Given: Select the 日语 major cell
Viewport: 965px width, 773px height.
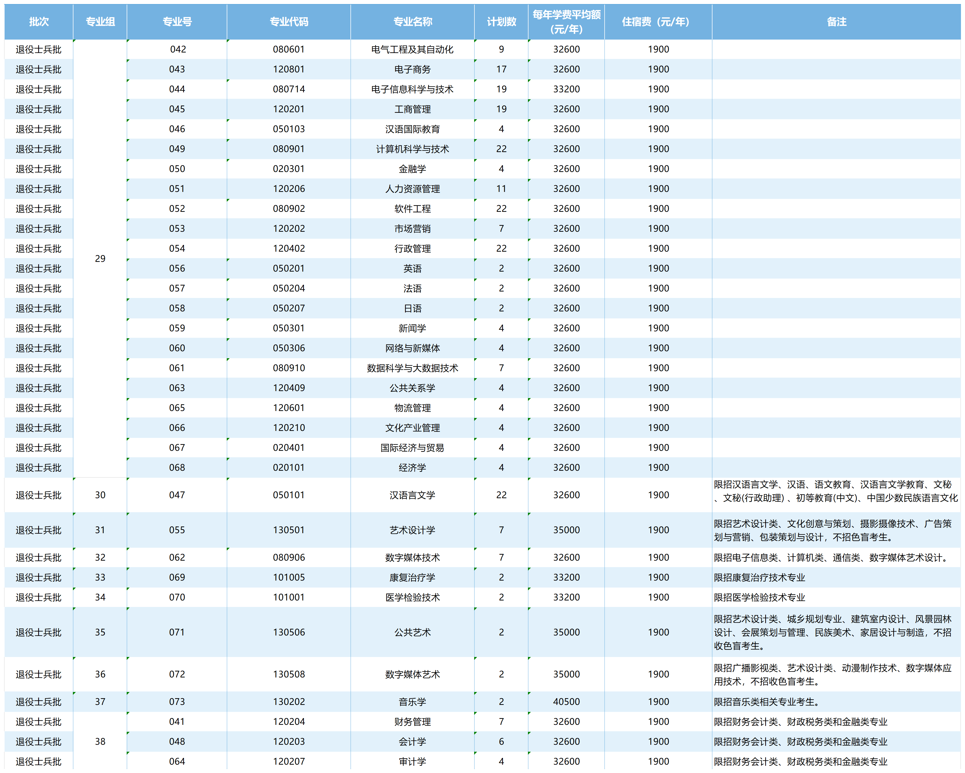Looking at the screenshot, I should click(x=412, y=308).
